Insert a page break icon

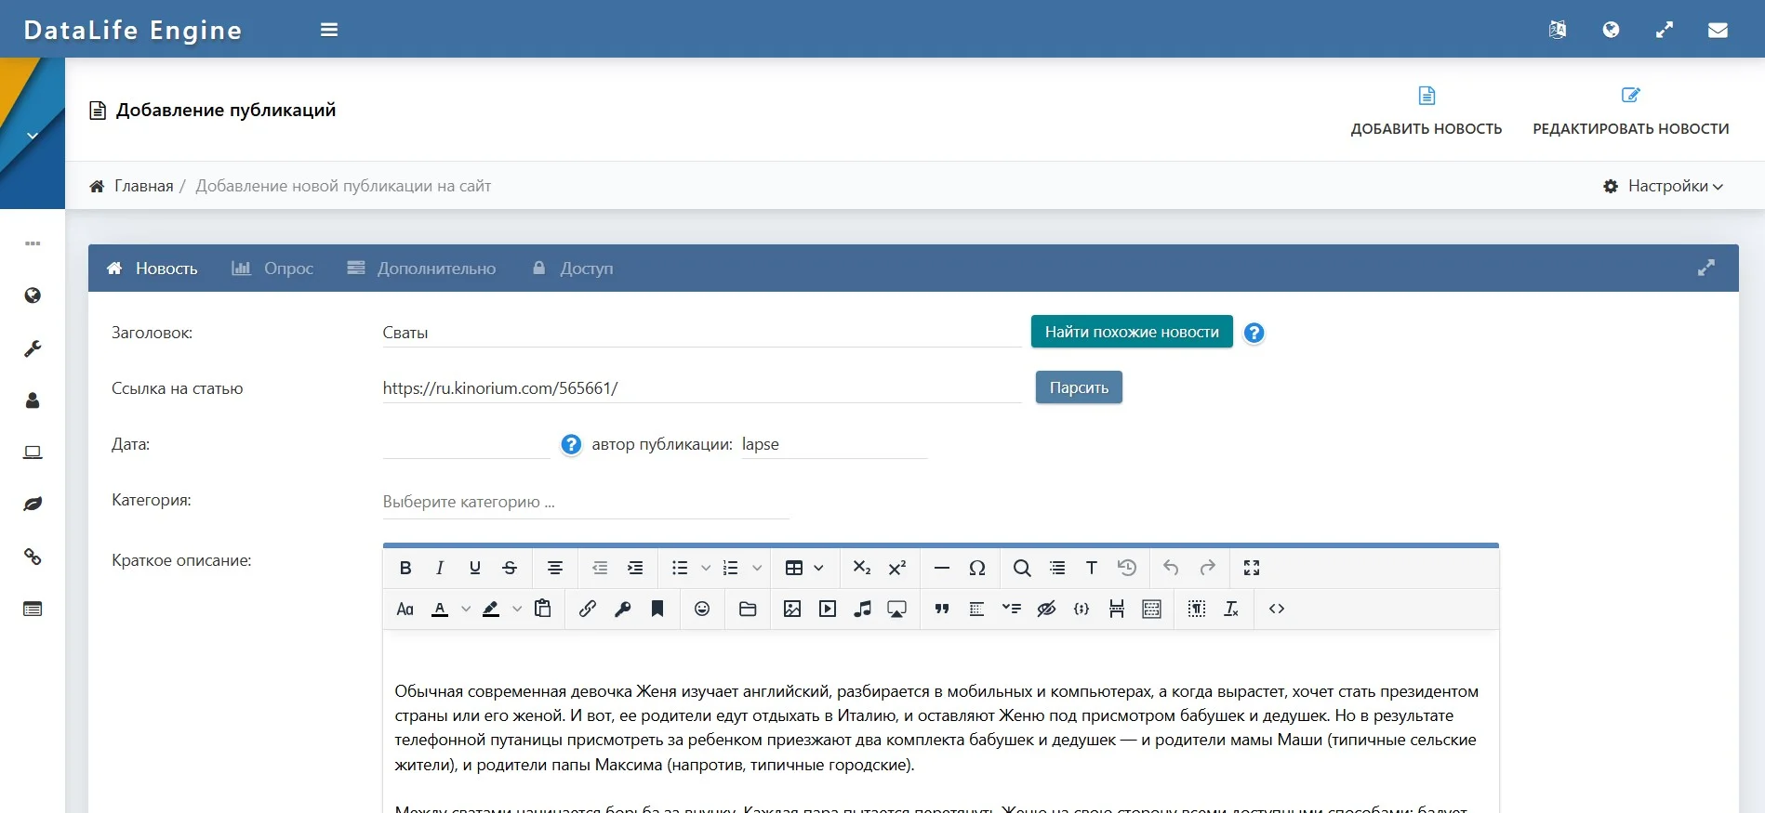click(1117, 609)
